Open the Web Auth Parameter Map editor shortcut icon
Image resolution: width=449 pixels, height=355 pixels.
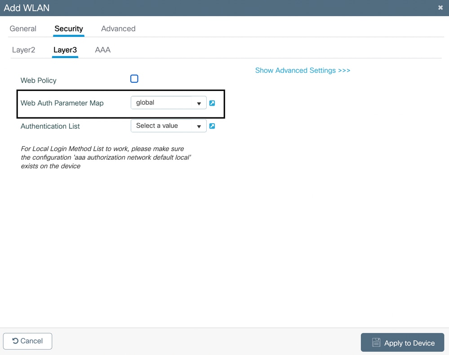pyautogui.click(x=212, y=103)
